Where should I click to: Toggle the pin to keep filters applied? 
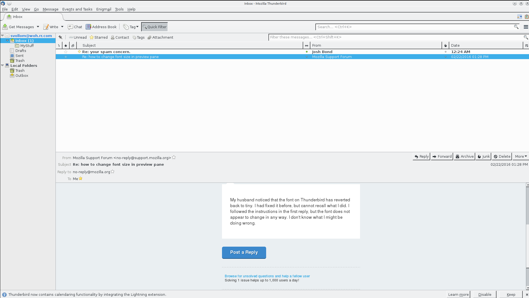pyautogui.click(x=60, y=37)
